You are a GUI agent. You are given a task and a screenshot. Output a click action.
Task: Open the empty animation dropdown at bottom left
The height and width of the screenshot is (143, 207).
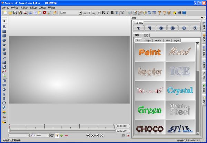[28, 135]
